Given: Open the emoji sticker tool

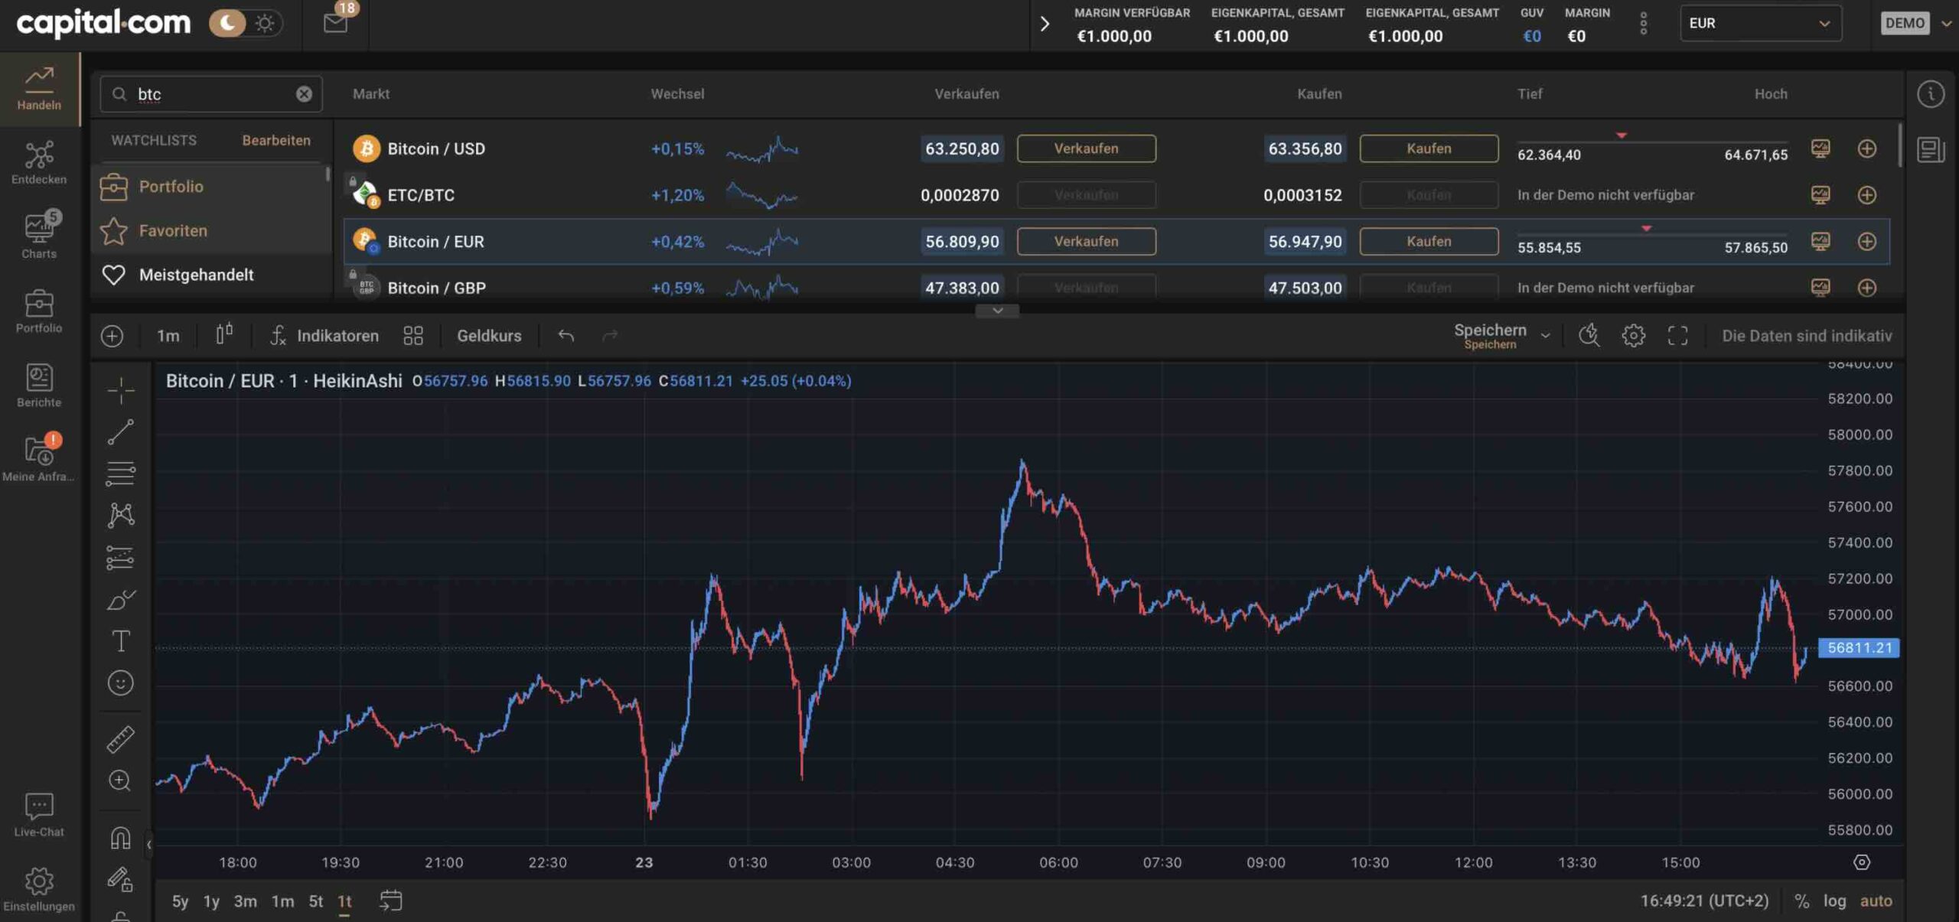Looking at the screenshot, I should click(120, 683).
